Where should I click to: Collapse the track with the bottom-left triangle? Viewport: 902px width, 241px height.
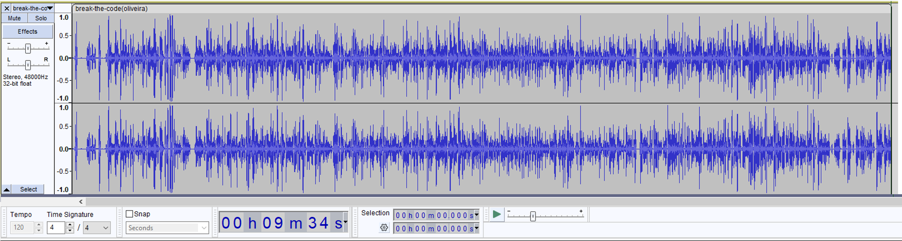[6, 189]
